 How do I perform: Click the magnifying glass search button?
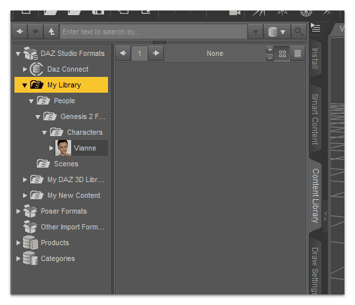(x=299, y=32)
